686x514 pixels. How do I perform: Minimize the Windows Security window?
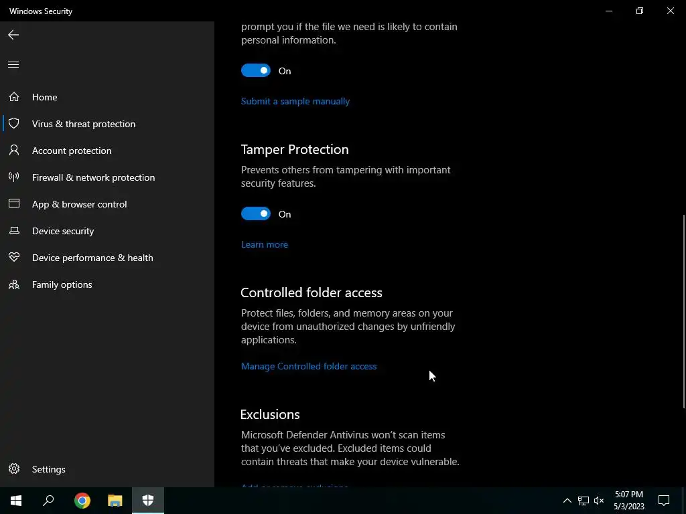click(608, 11)
